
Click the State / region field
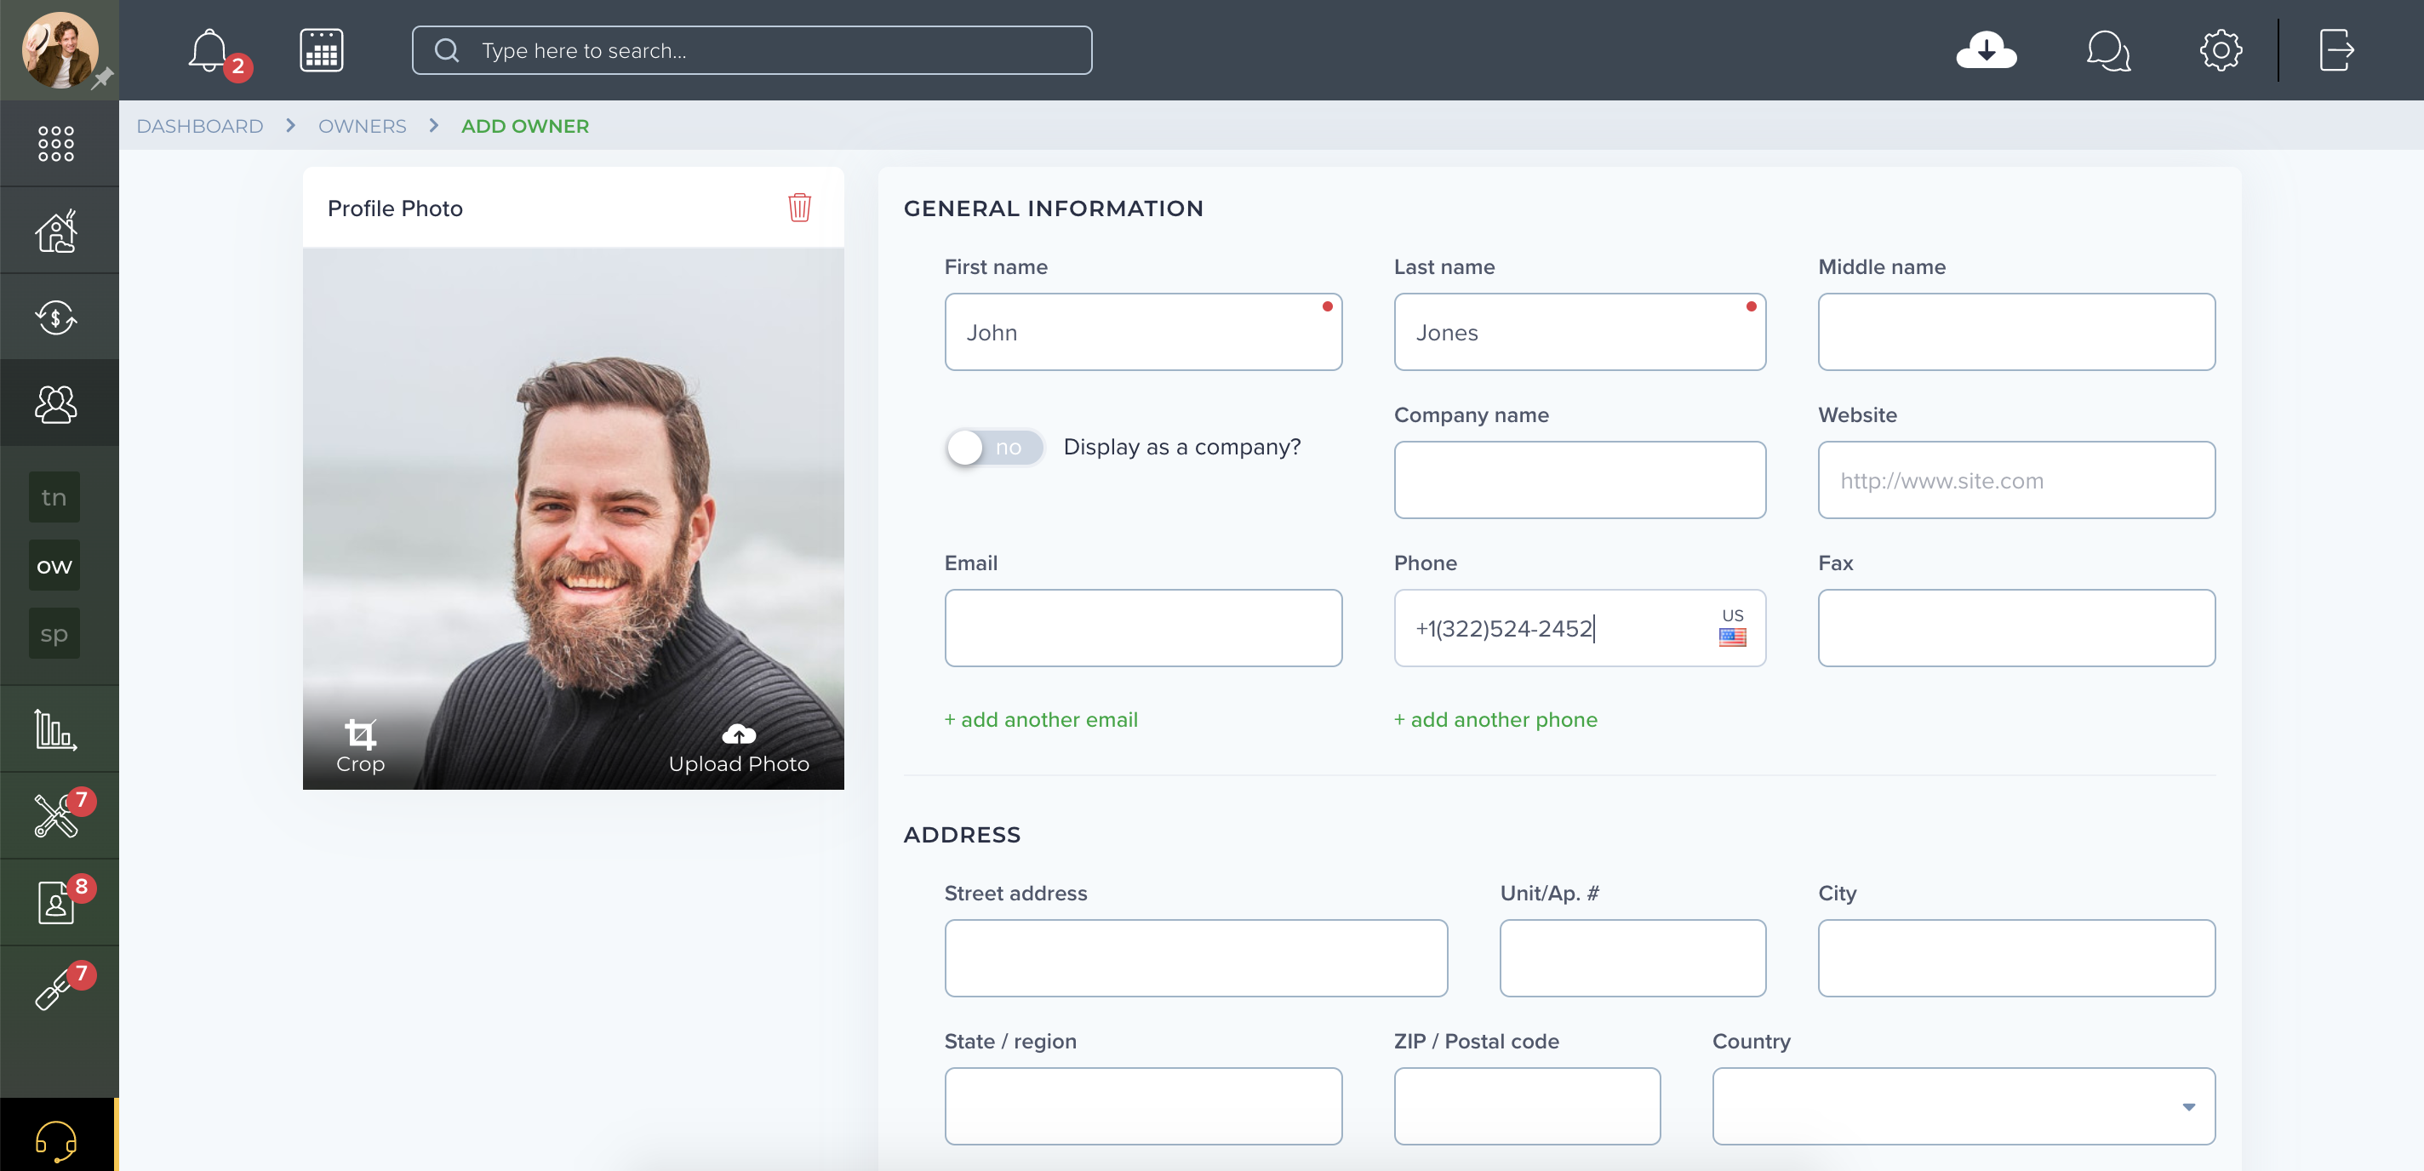pos(1142,1106)
